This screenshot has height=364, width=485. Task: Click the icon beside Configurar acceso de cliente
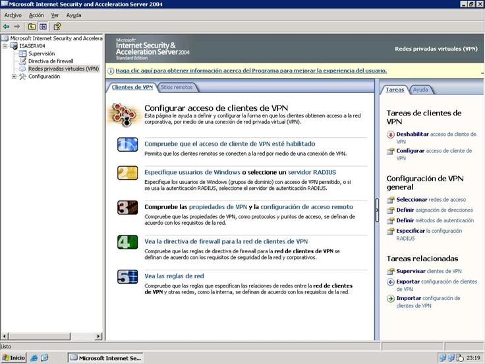391,151
